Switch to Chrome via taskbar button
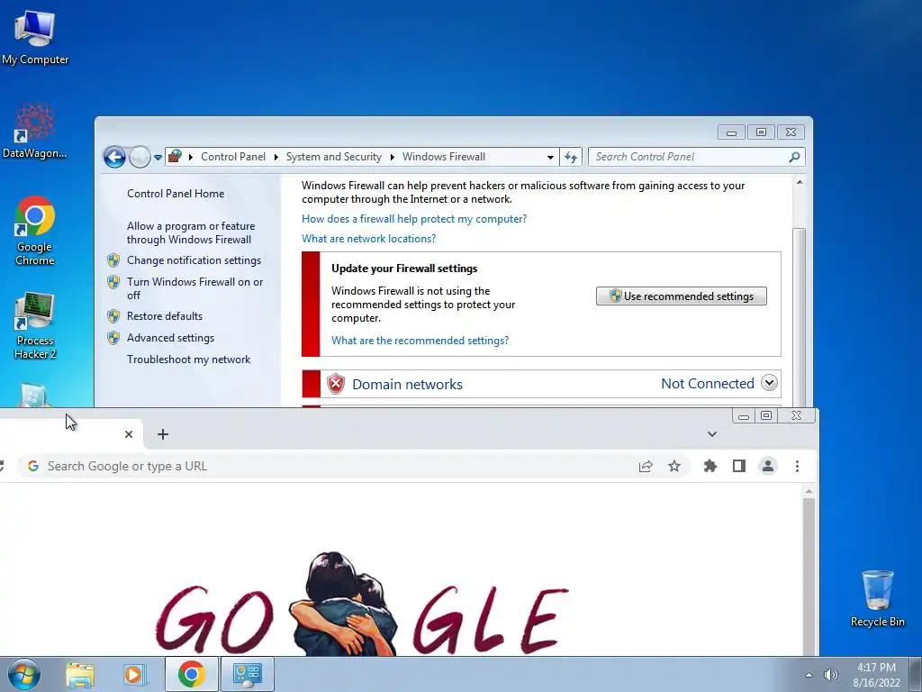 tap(192, 674)
